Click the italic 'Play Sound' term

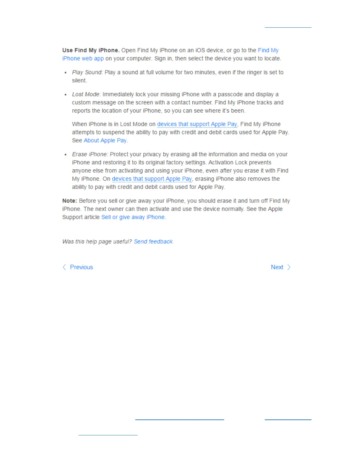(87, 72)
